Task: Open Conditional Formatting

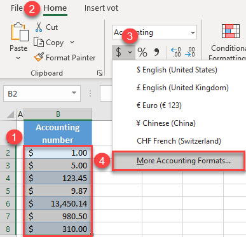Action: (x=229, y=43)
